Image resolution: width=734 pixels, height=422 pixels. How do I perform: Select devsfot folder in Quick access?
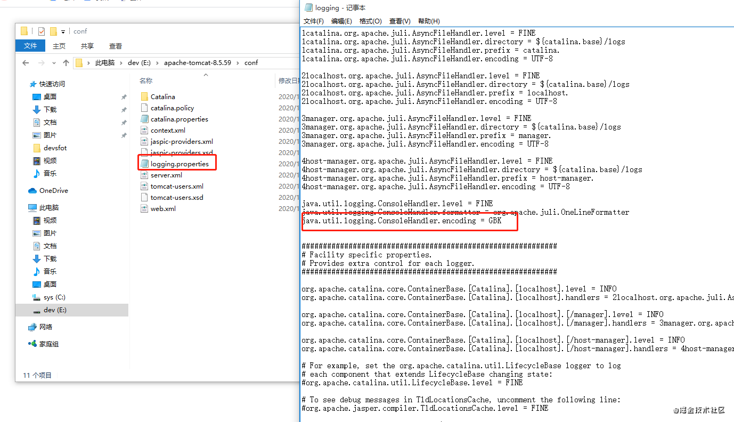coord(55,148)
